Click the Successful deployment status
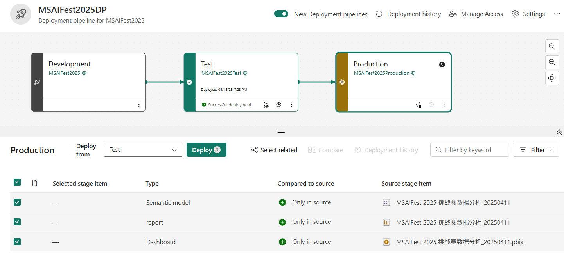Viewport: 564px width, 255px height. (226, 105)
